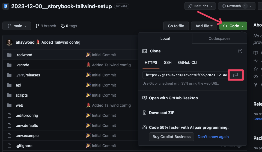
Task: Click the repository name title
Action: click(61, 6)
